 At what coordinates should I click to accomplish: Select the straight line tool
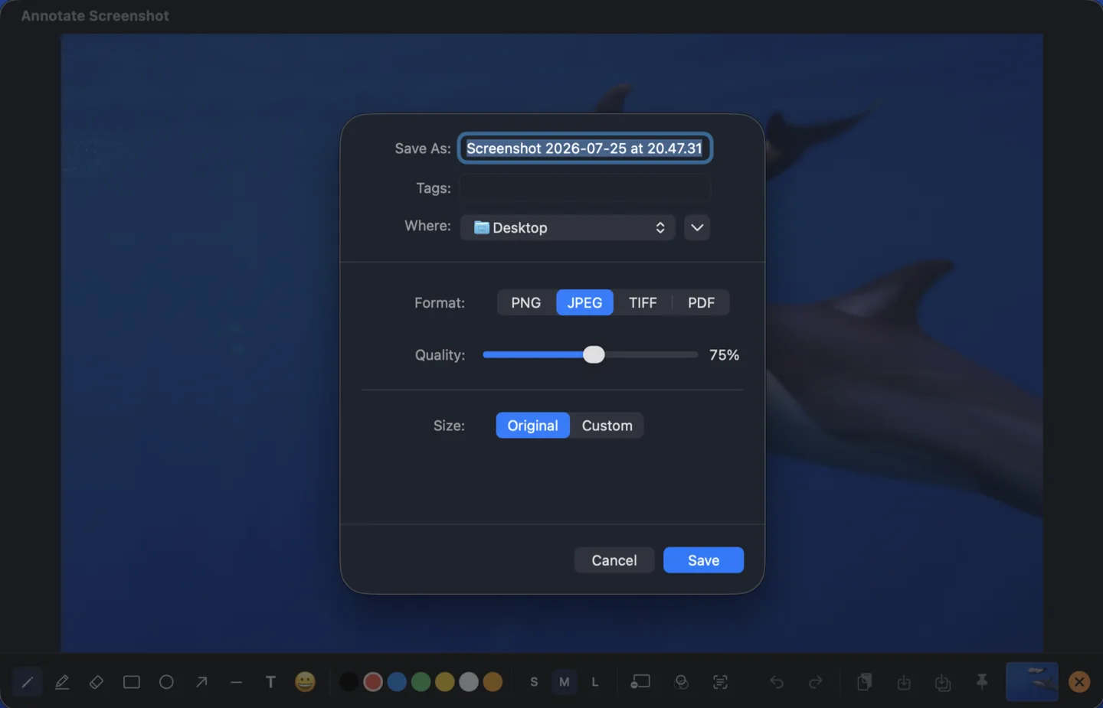(x=236, y=681)
